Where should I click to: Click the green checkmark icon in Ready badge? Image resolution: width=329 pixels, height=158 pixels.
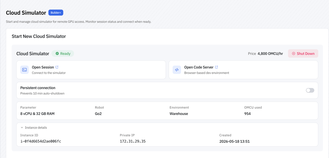57,53
